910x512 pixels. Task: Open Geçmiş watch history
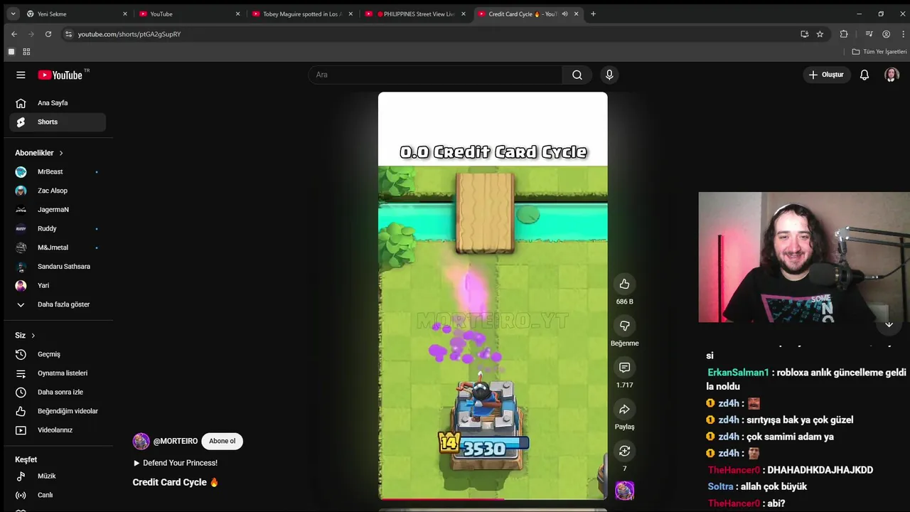pos(58,354)
